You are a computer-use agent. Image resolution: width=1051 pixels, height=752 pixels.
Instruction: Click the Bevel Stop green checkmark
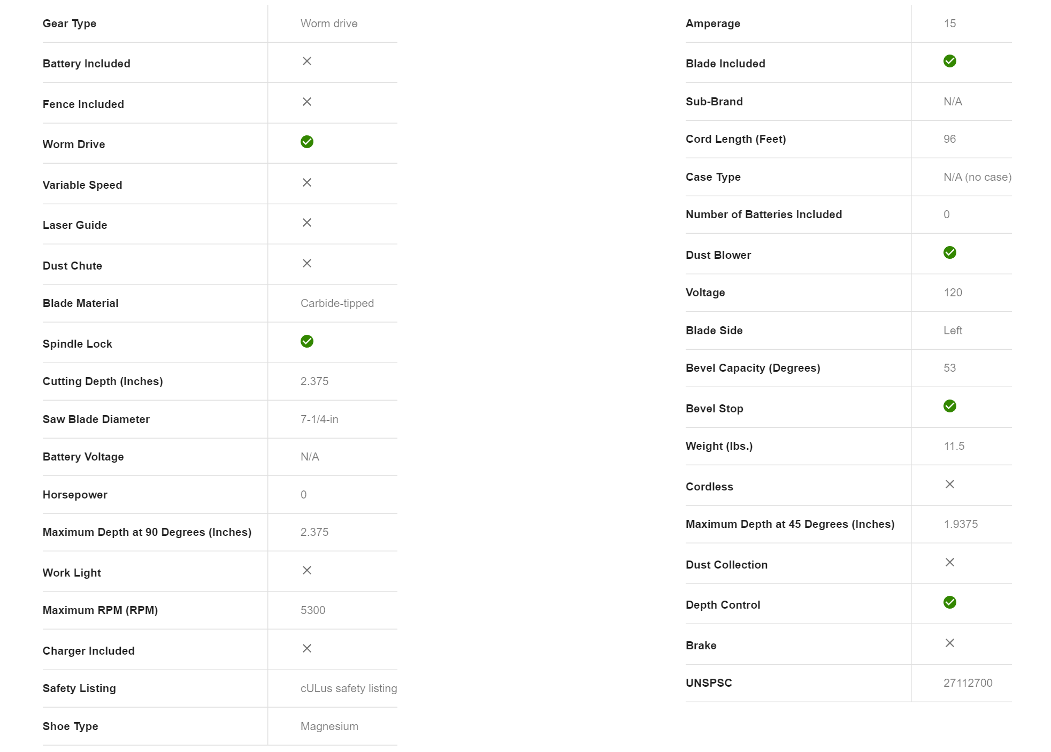pos(949,406)
